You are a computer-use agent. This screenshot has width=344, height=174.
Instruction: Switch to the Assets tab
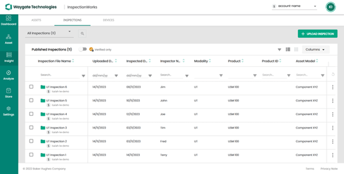tap(36, 20)
